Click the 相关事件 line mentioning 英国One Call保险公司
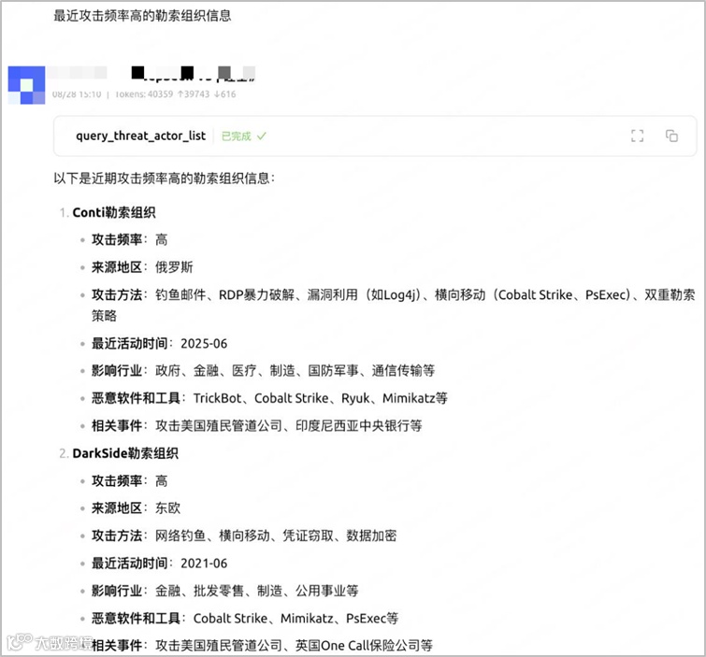The height and width of the screenshot is (657, 706). coord(262,646)
